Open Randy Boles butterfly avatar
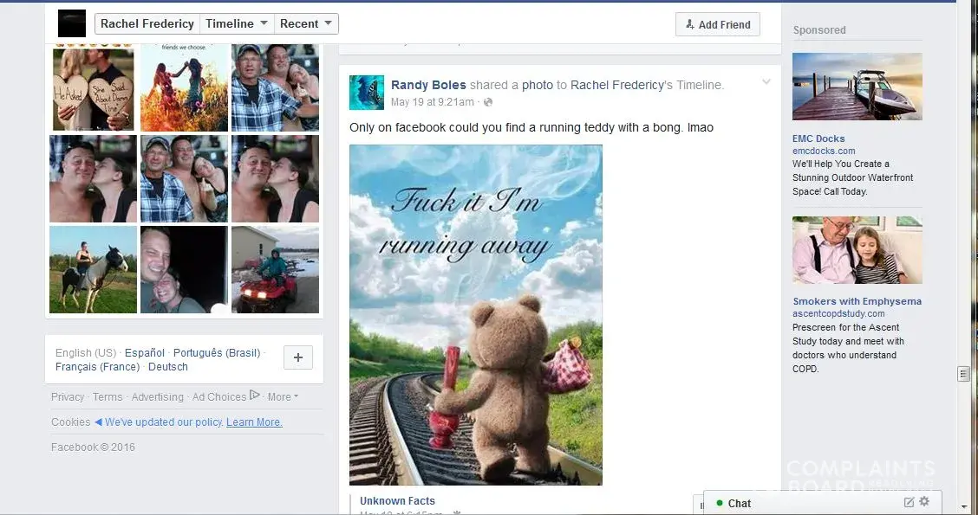The image size is (978, 515). pos(366,93)
